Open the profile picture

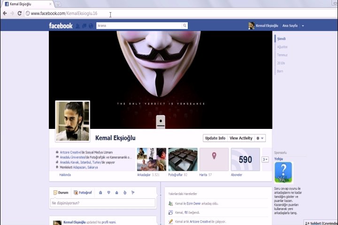(x=73, y=121)
